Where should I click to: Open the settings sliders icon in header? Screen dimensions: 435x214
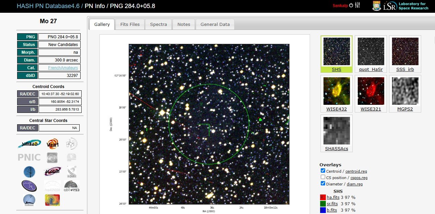(x=357, y=5)
